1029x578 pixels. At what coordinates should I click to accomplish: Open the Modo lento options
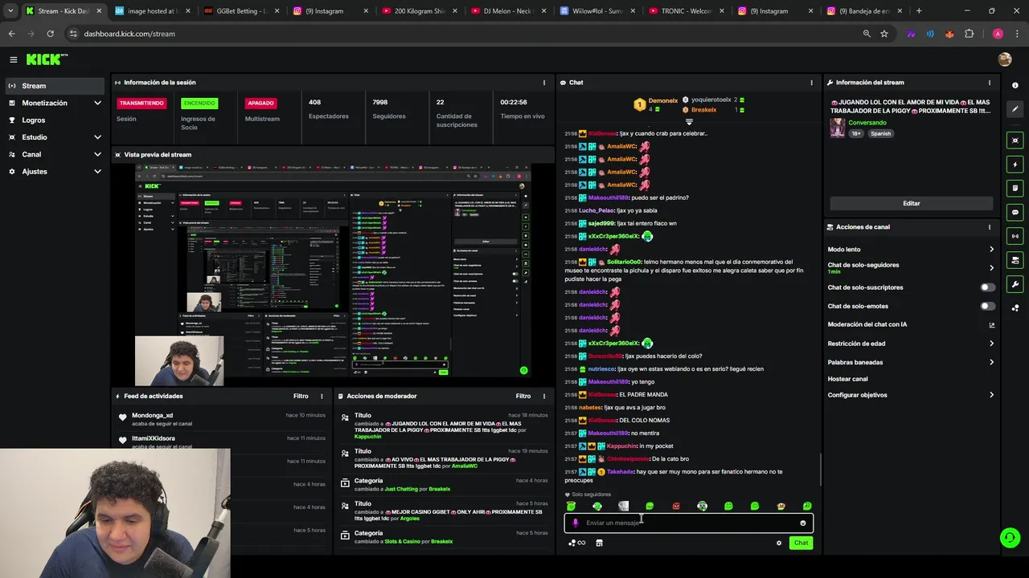pyautogui.click(x=911, y=250)
